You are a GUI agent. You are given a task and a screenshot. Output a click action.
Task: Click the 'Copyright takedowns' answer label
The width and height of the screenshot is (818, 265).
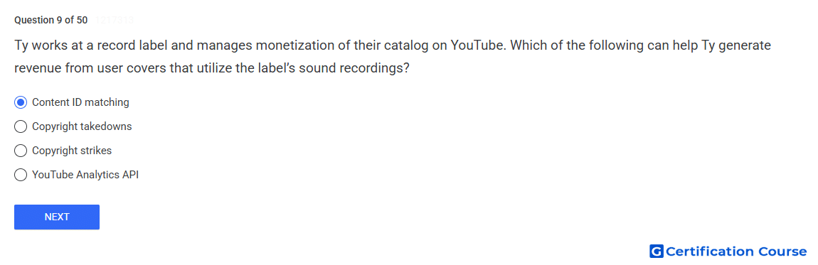pyautogui.click(x=82, y=126)
